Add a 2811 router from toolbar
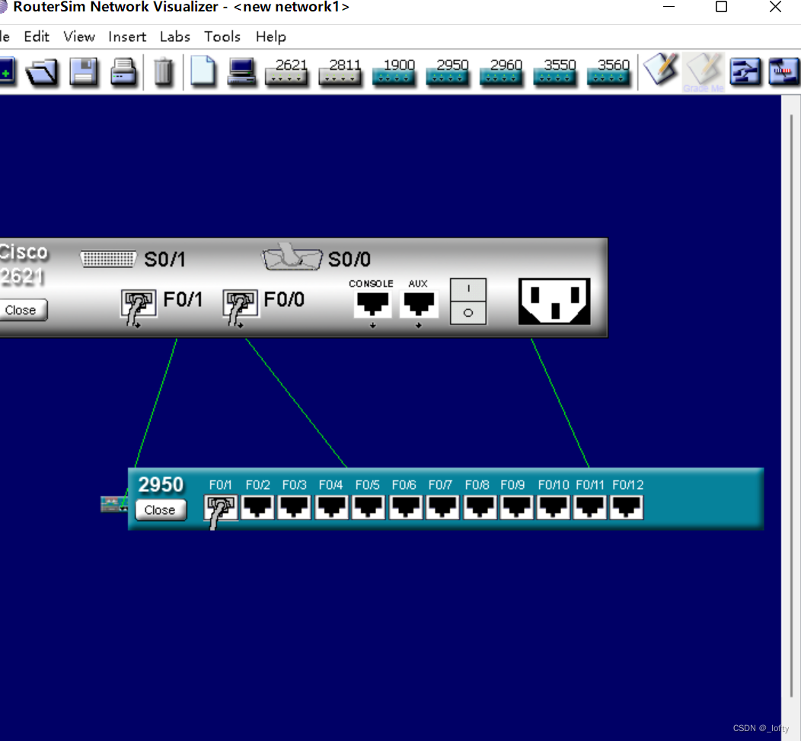 pyautogui.click(x=340, y=72)
